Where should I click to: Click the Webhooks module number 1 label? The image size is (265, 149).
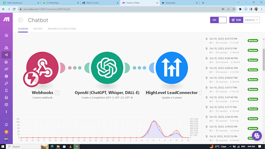point(57,93)
